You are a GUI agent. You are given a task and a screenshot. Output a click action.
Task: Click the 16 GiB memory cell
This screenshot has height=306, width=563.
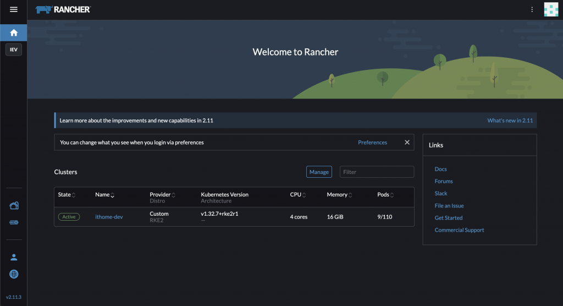click(335, 217)
